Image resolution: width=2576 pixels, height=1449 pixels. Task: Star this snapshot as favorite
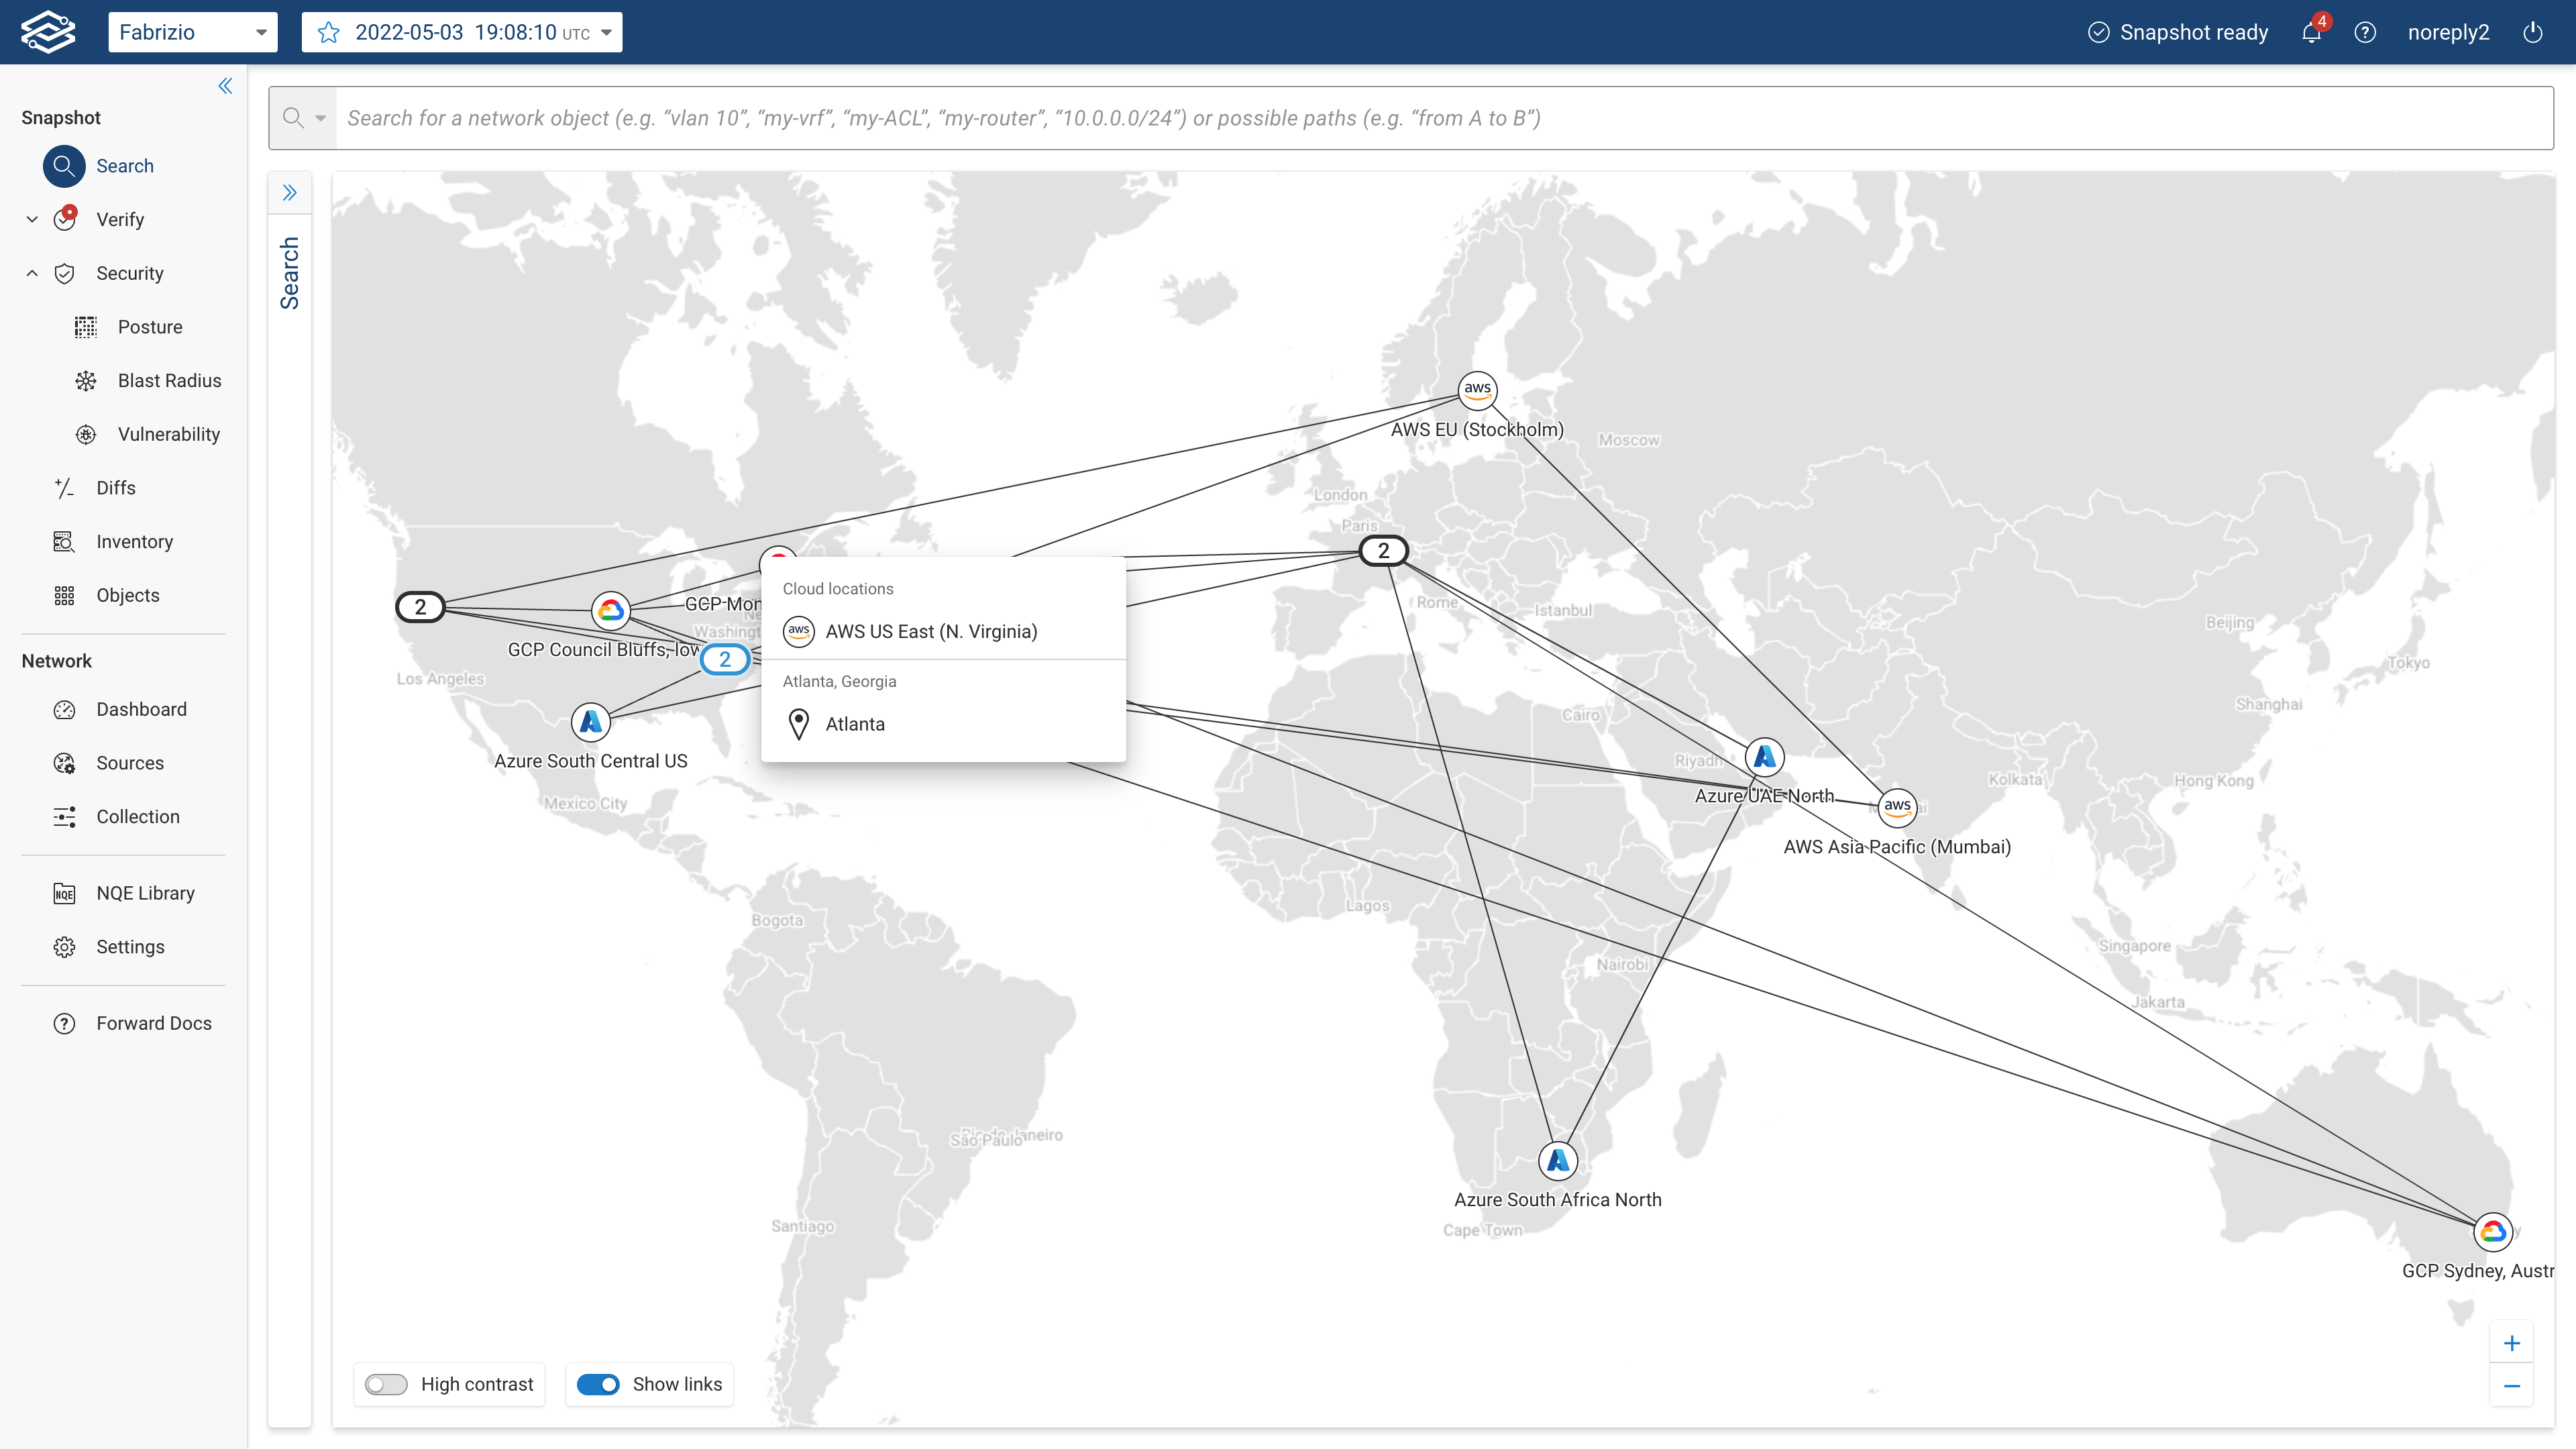tap(329, 33)
